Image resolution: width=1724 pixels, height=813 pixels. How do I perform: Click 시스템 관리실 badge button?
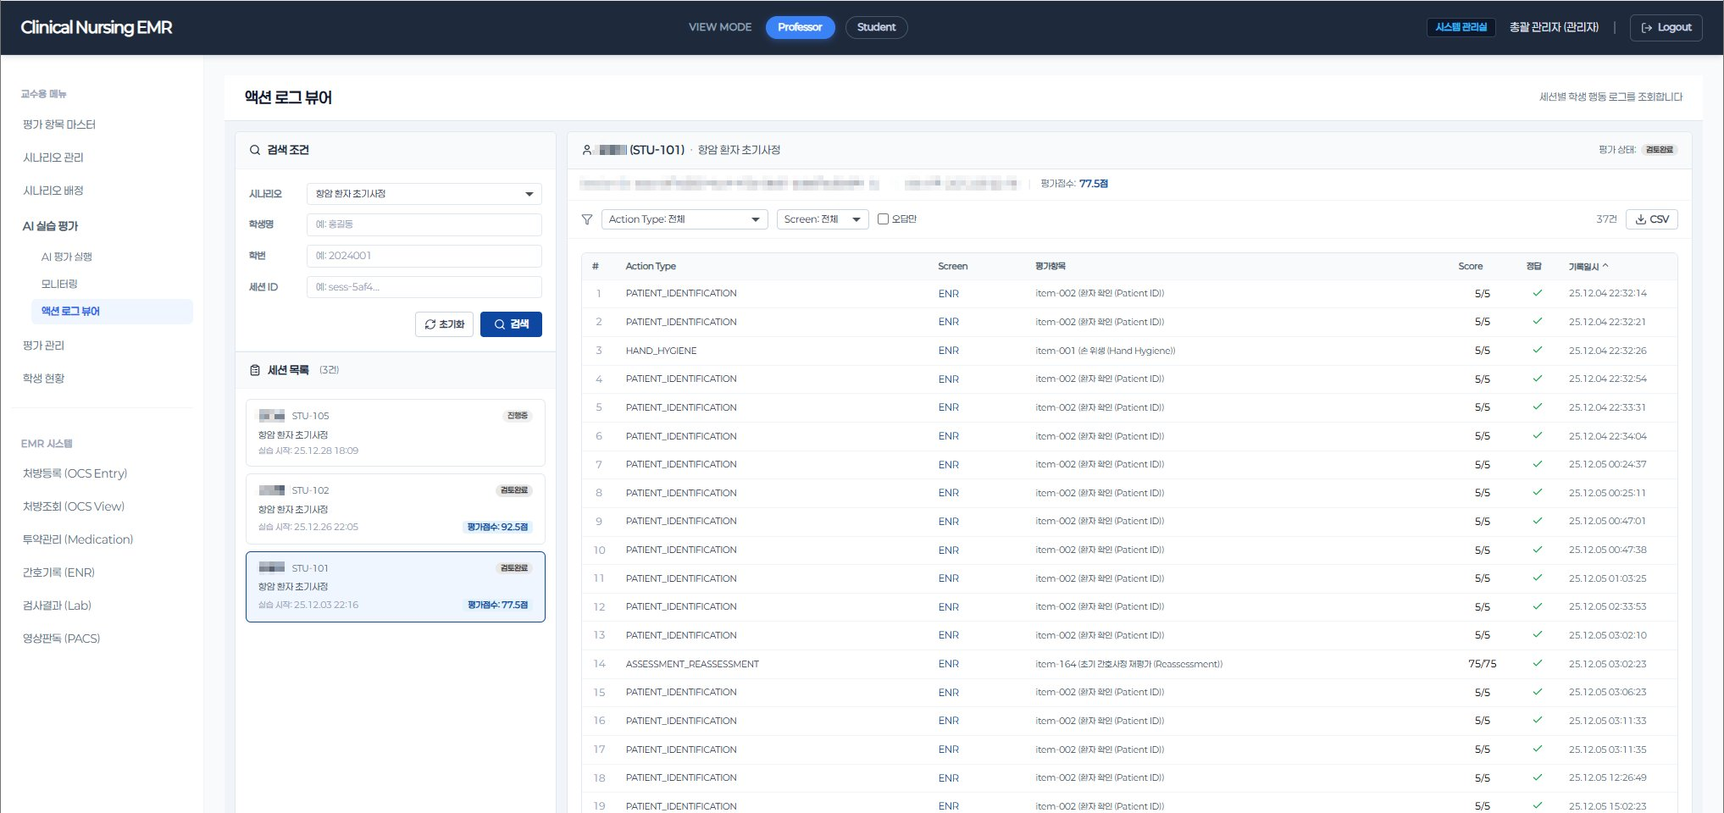click(1461, 27)
